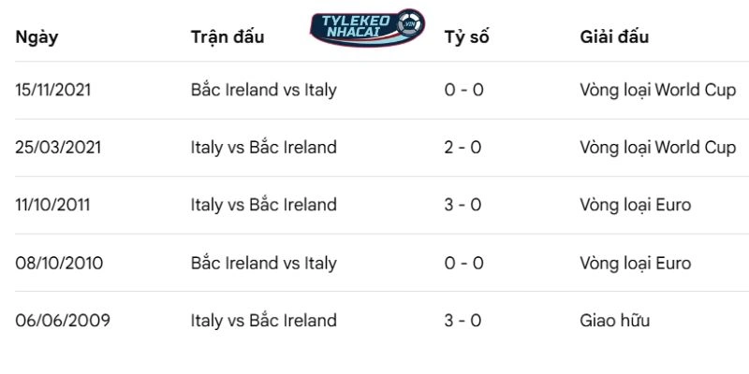The height and width of the screenshot is (374, 749).
Task: Select the Giao hữu tournament cell
Action: click(614, 321)
